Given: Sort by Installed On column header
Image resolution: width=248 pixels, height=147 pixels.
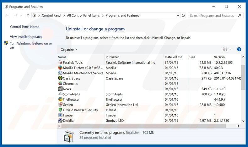Looking at the screenshot, I should (173, 57).
